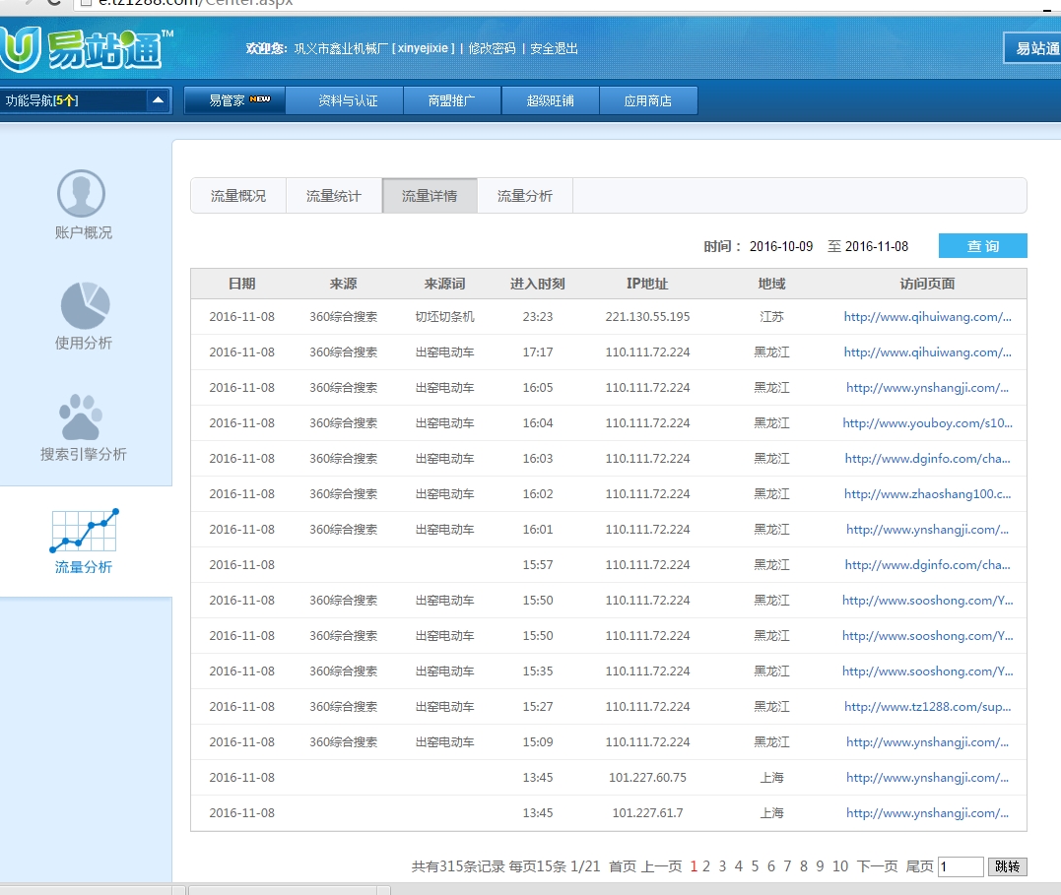Open 易管家 with the NEW badge

[x=234, y=99]
